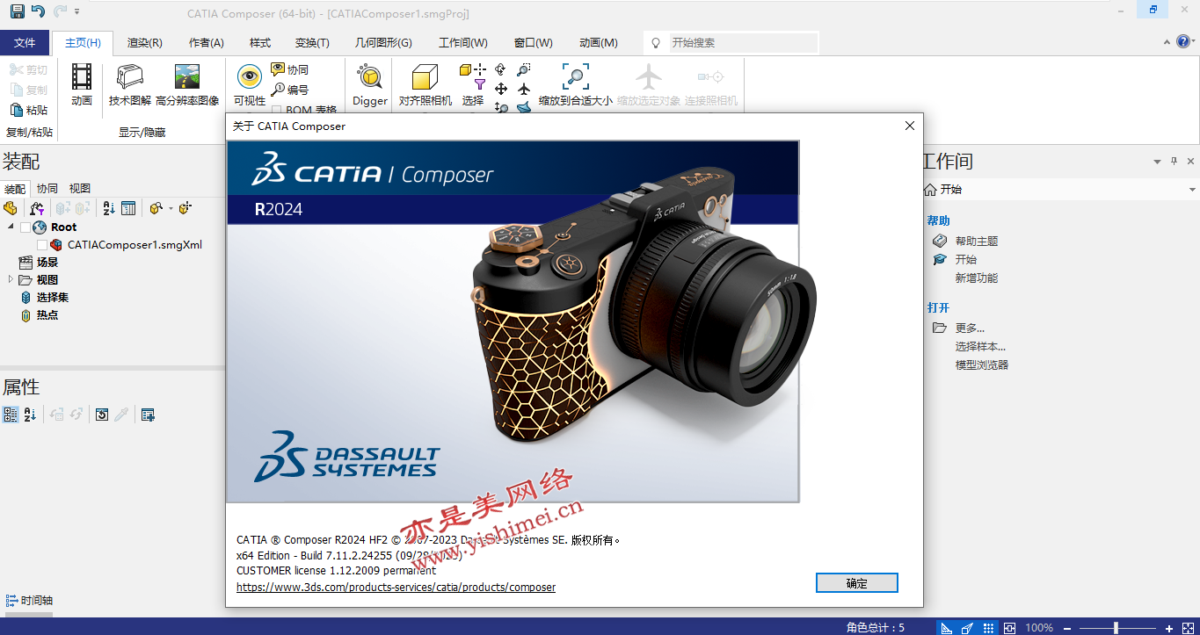1200x635 pixels.
Task: Check the CATIAComposer1.smgXml checkbox
Action: click(x=42, y=245)
